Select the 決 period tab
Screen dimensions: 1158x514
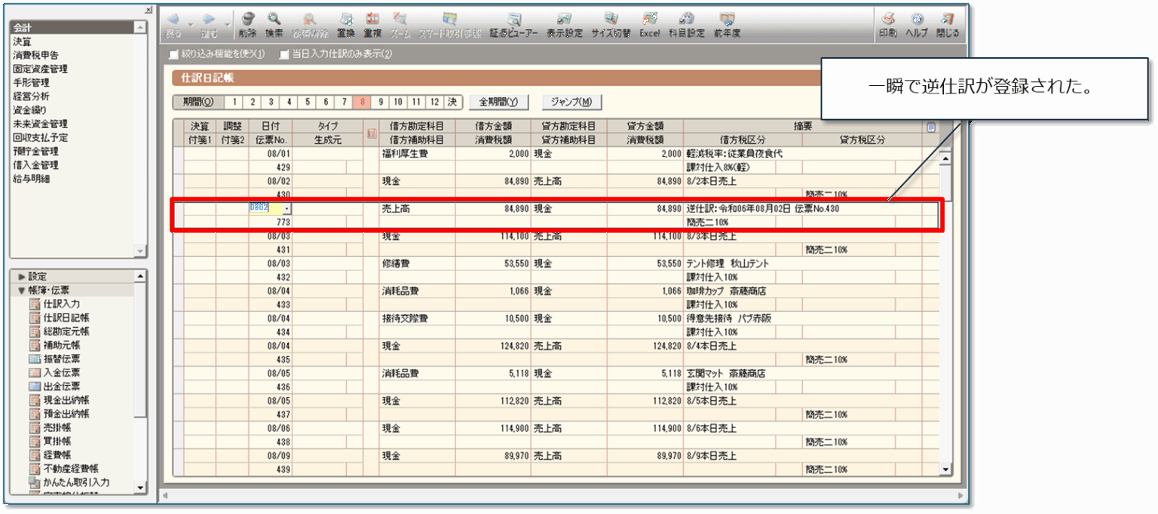(451, 102)
